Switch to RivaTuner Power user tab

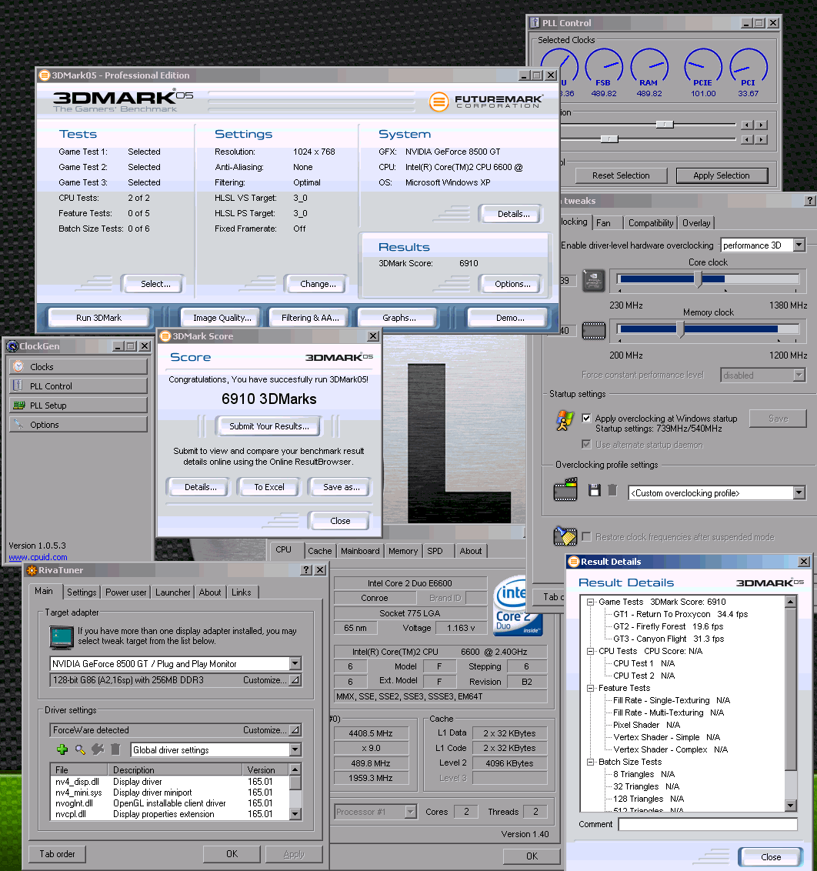126,592
